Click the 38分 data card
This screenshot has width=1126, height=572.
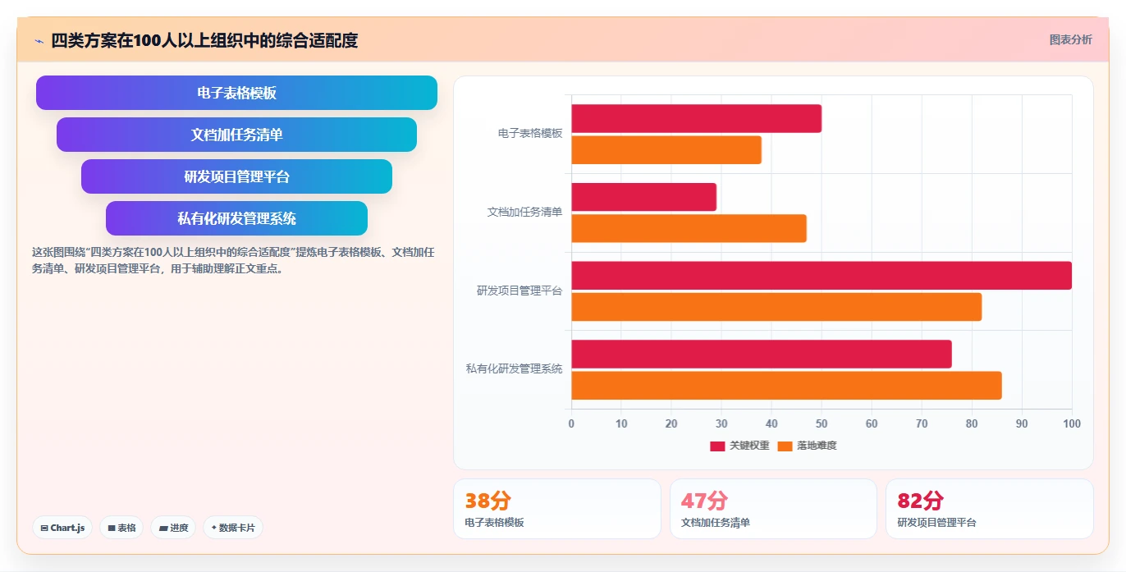click(557, 509)
